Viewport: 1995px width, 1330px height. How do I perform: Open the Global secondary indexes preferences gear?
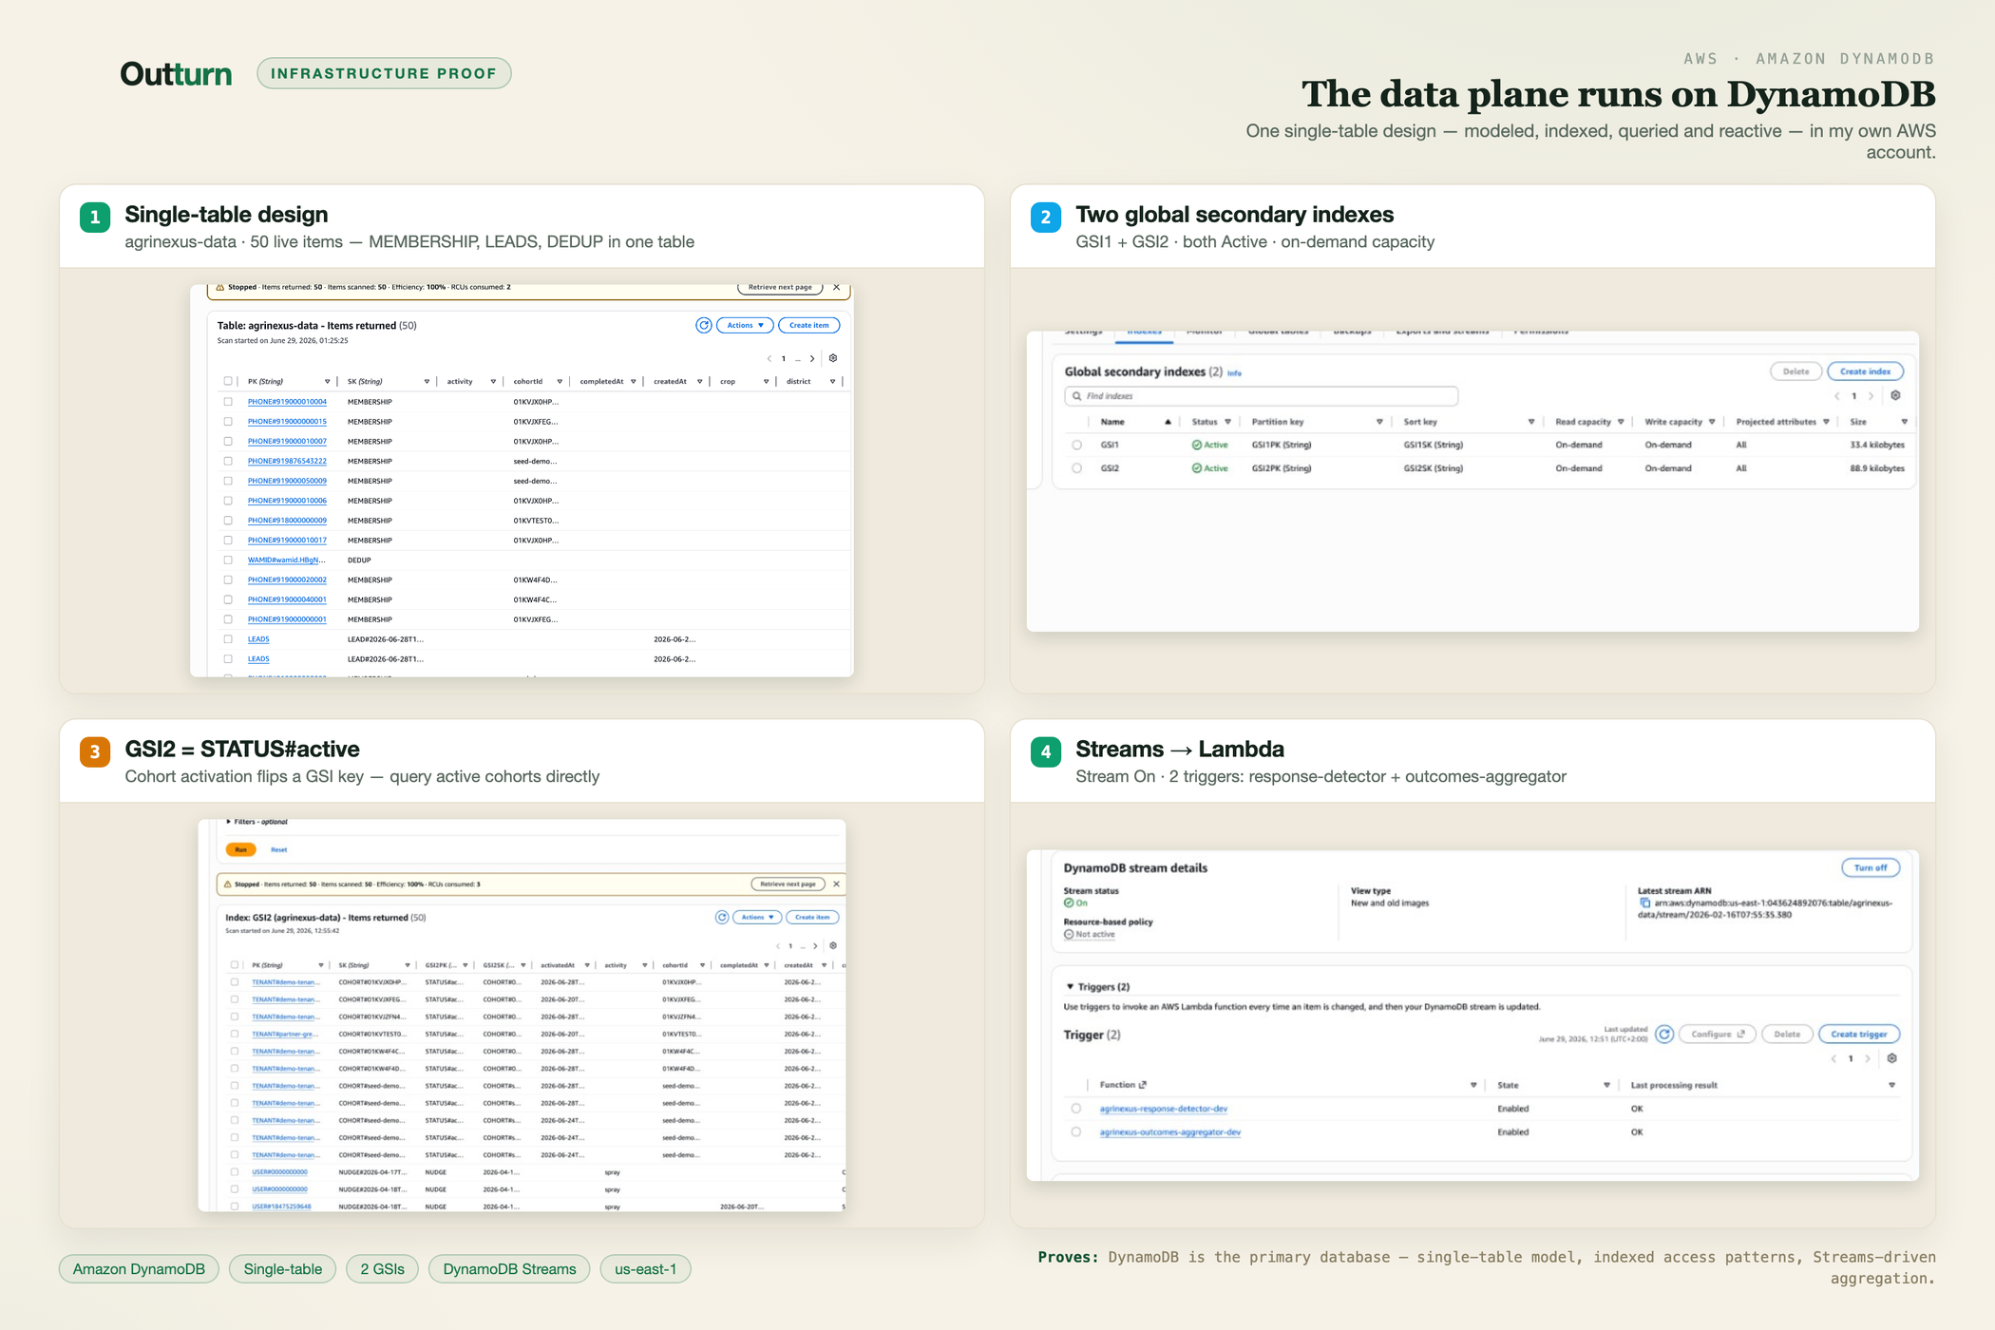[x=1895, y=395]
